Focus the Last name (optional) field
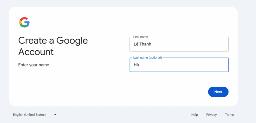Screen dimensions: 256x123 click(x=179, y=65)
